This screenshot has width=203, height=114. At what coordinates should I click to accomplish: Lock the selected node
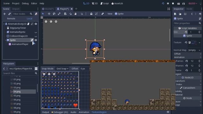coord(91,14)
